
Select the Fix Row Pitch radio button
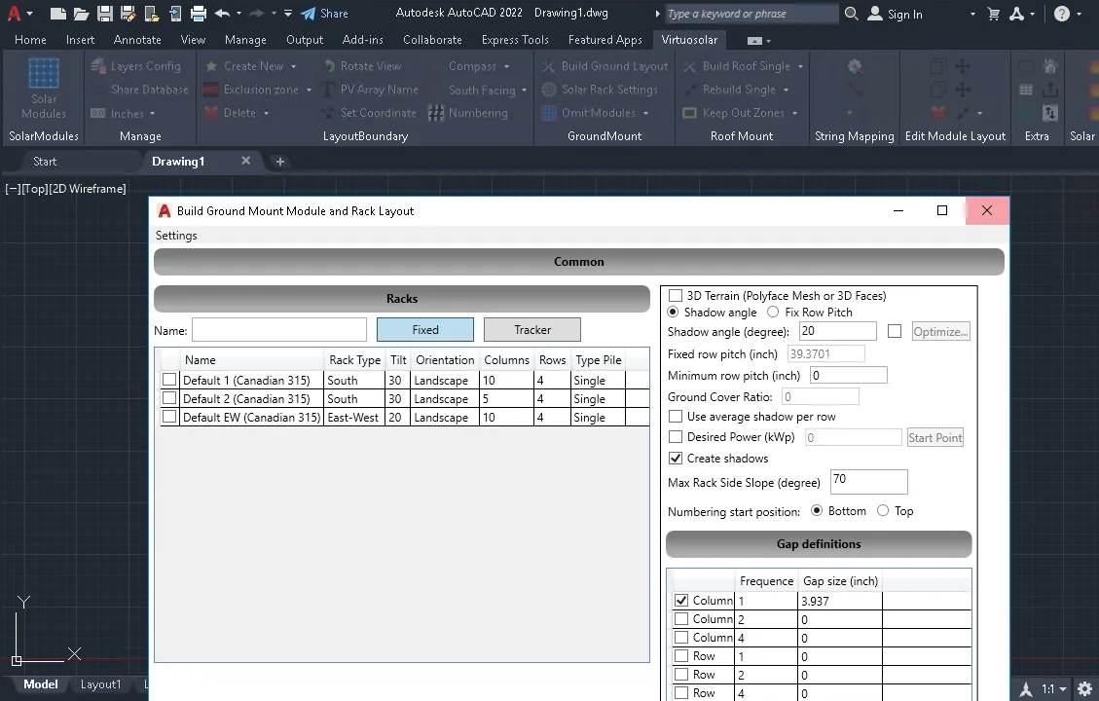(773, 312)
